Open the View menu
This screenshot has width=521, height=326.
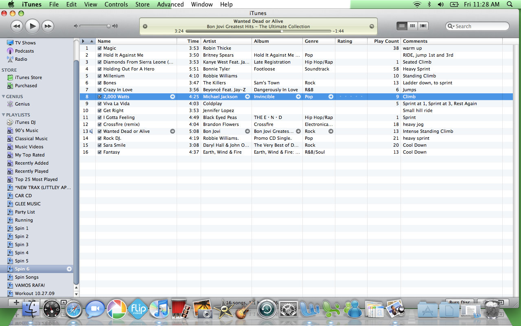pos(90,4)
